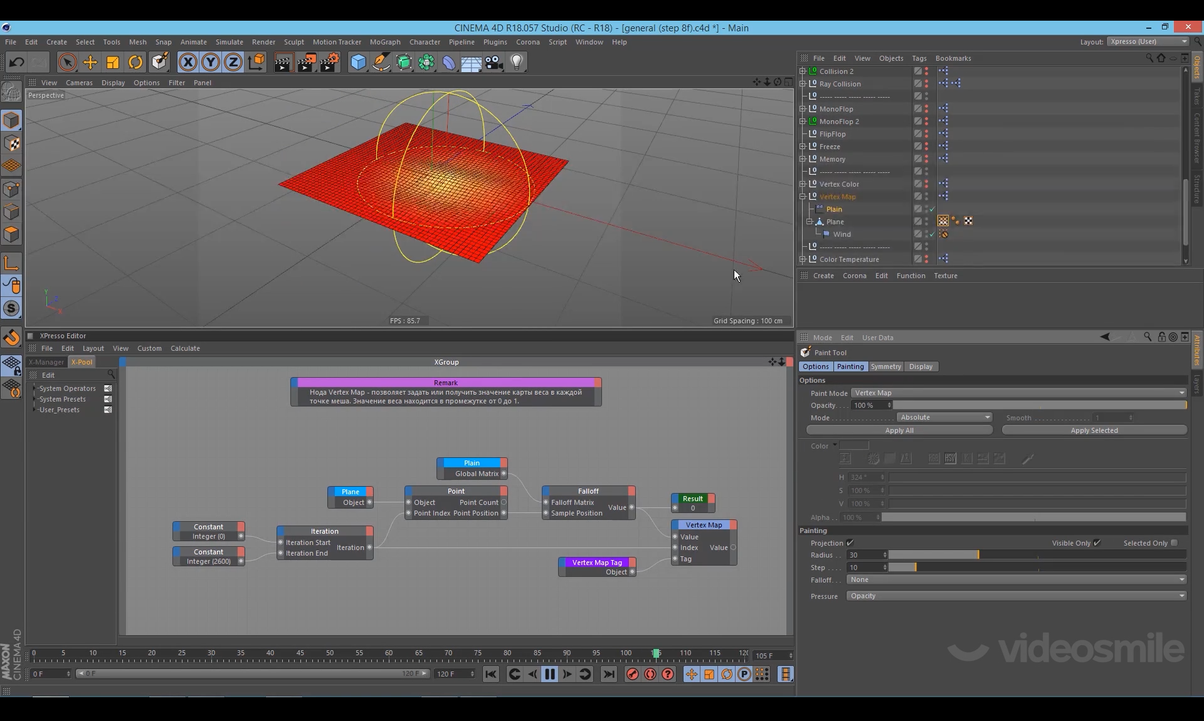Open the Paint Mode Vertex Map dropdown
The height and width of the screenshot is (721, 1204).
[1018, 393]
